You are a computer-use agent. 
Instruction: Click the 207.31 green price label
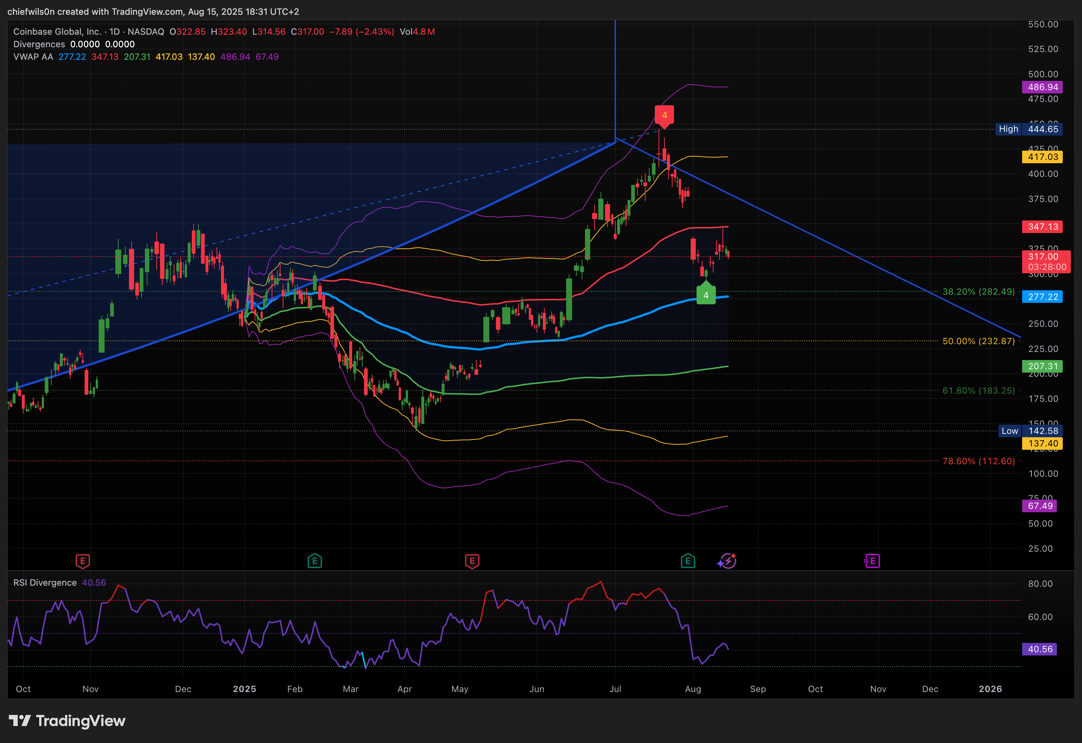tap(1042, 366)
